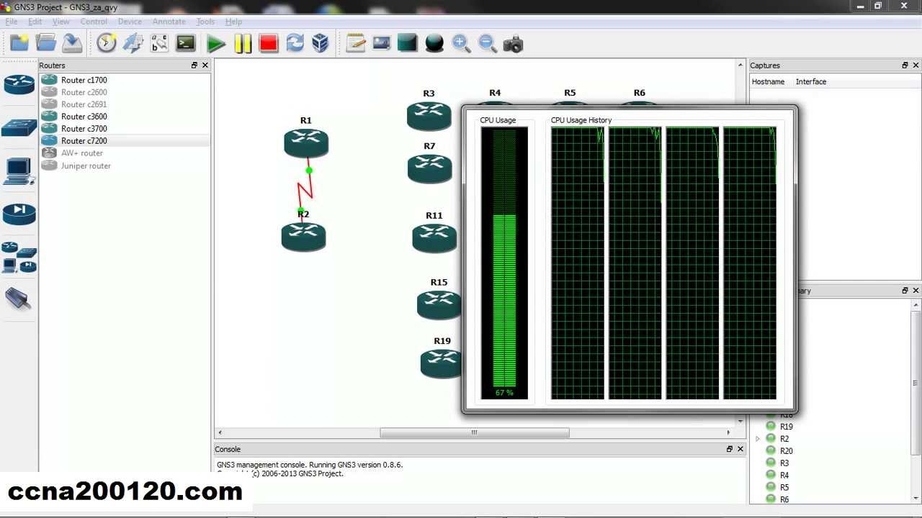The image size is (922, 518).
Task: Select the Add a link cable icon
Action: click(19, 299)
